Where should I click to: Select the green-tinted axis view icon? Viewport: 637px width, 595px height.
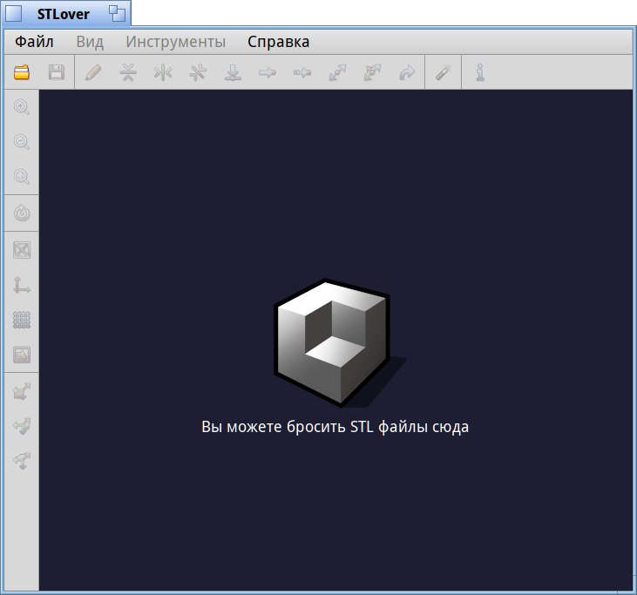point(22,426)
